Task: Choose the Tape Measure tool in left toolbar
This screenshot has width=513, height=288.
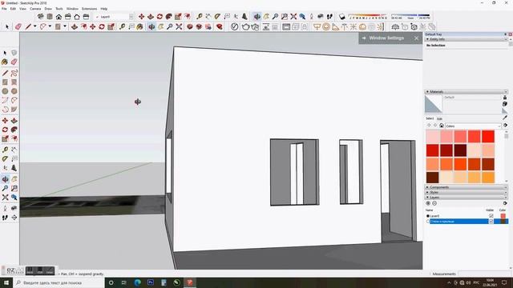Action: point(5,150)
